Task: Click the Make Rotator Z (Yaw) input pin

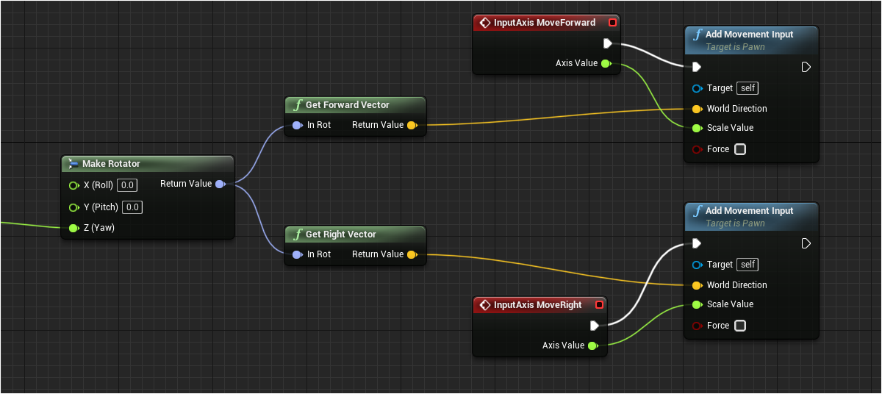Action: [x=73, y=228]
